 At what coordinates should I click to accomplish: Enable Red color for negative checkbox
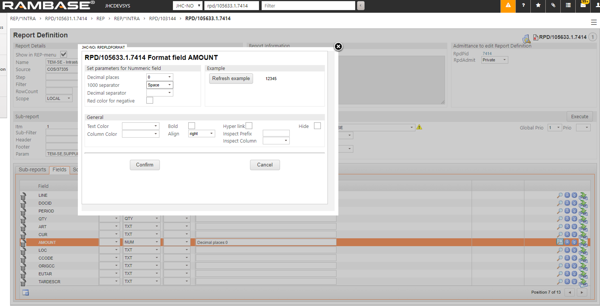coord(150,101)
